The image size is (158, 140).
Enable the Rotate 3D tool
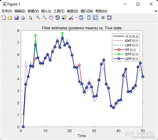coord(58,18)
